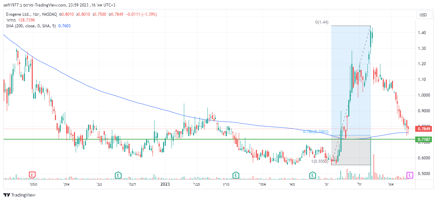Click the 2023 label on the time axis
This screenshot has height=201, width=437.
pyautogui.click(x=165, y=184)
